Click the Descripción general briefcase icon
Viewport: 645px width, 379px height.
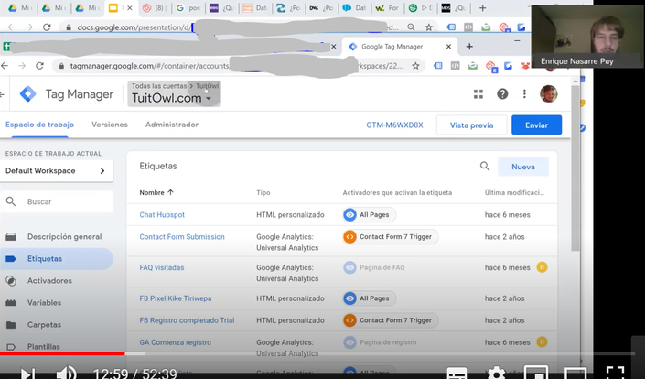coord(11,236)
